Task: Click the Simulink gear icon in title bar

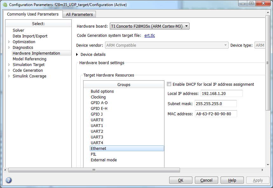Action: (5, 5)
